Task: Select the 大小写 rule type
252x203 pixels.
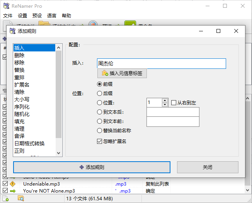Action: (x=34, y=99)
